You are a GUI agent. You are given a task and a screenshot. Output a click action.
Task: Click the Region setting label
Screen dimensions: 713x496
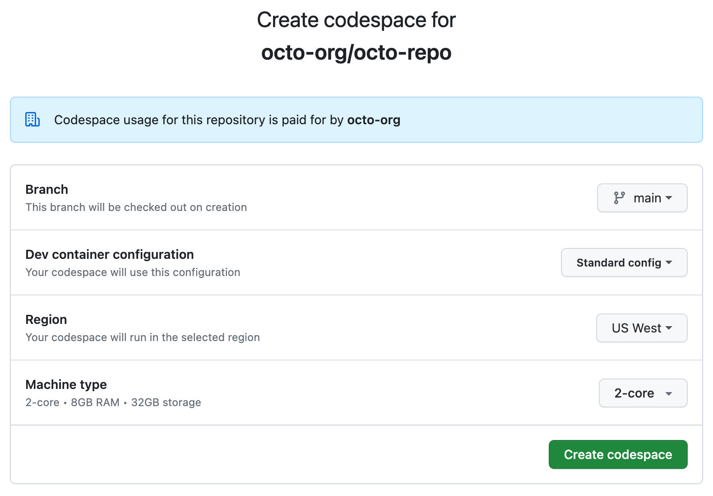coord(46,319)
